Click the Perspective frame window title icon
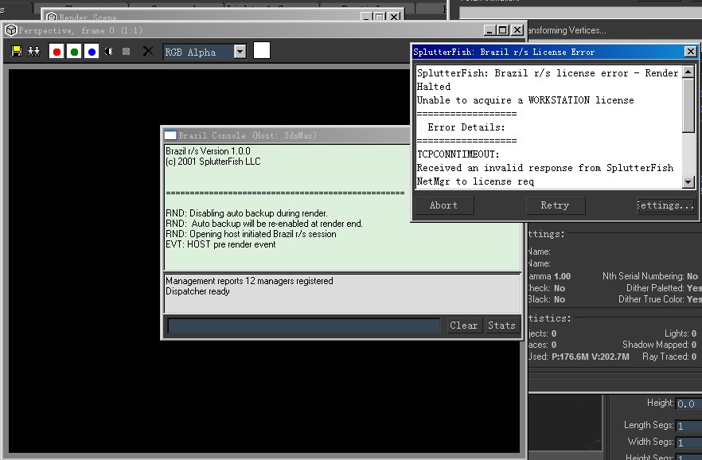Screen dimensions: 702x460 (x=11, y=30)
